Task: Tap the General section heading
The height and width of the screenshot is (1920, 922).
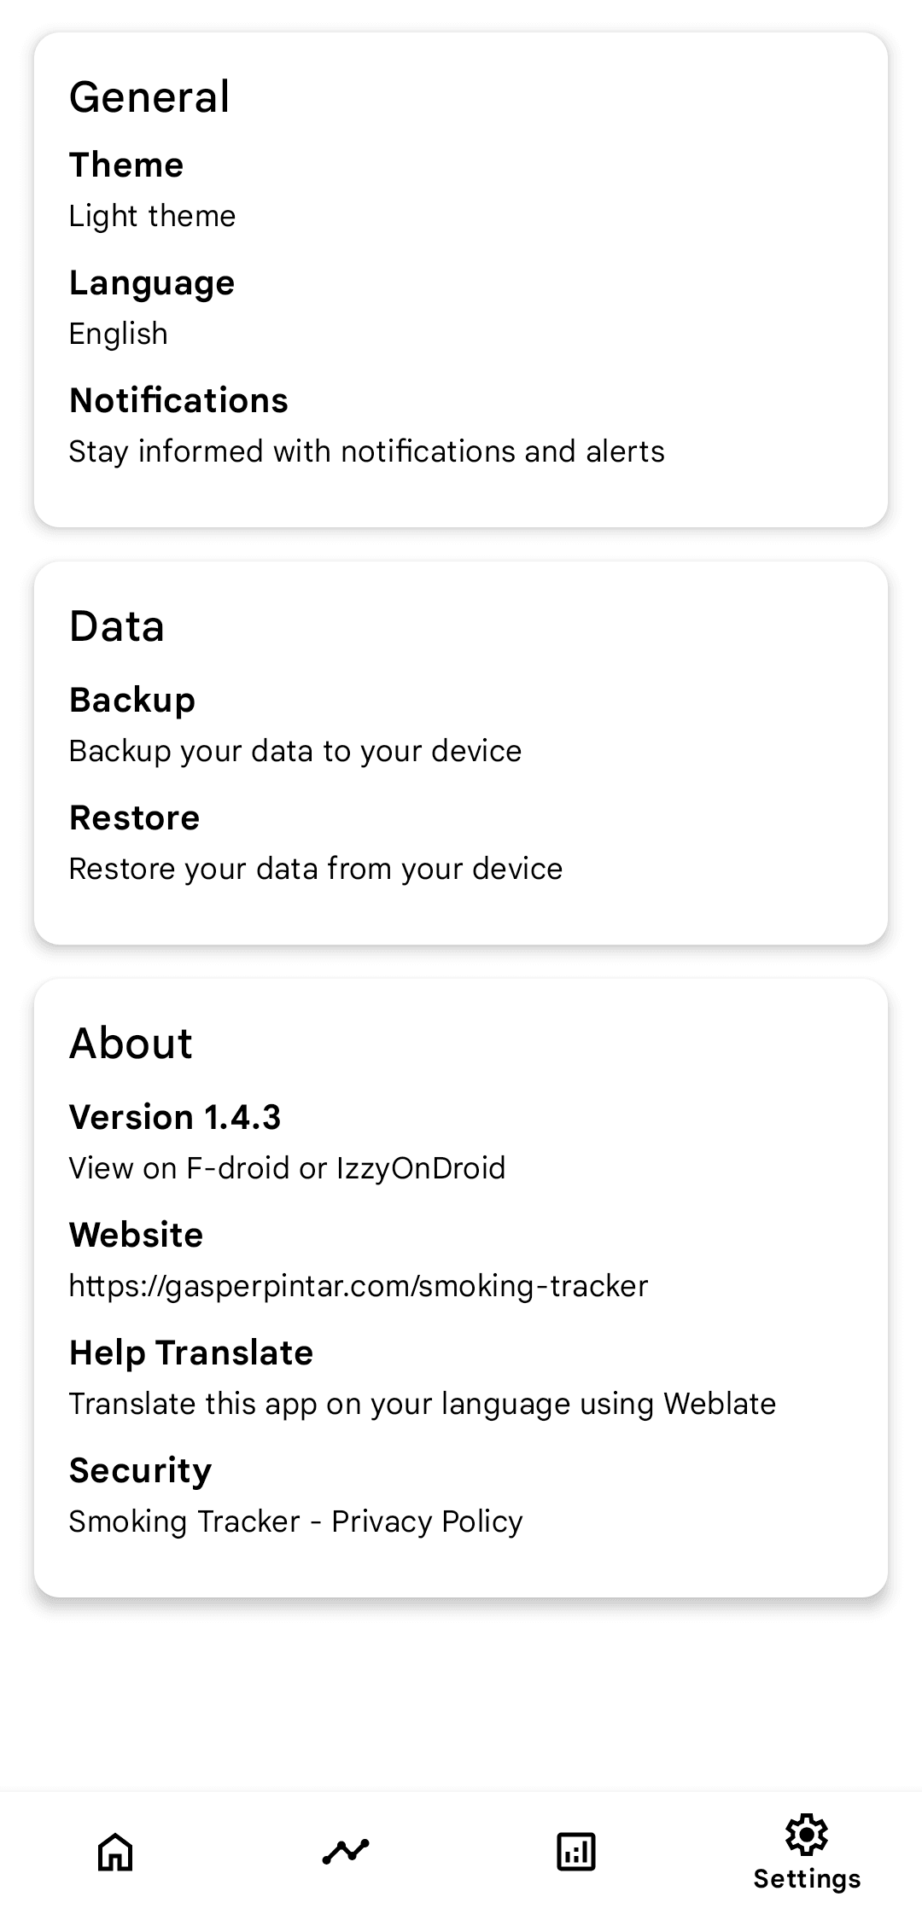Action: [x=149, y=95]
